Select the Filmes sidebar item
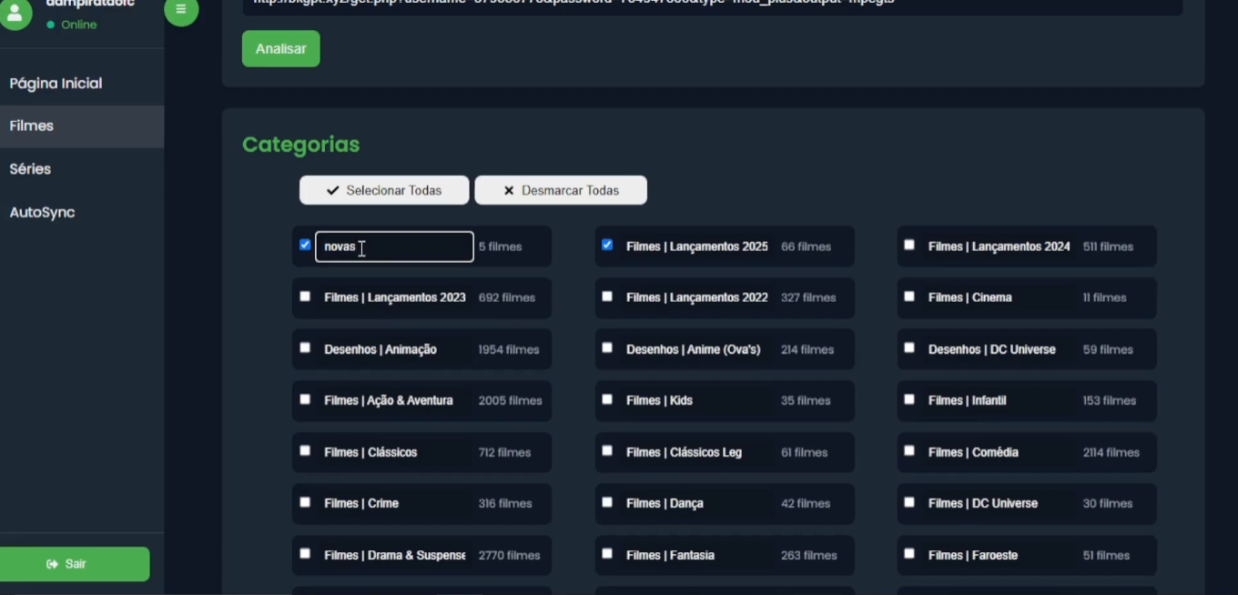This screenshot has width=1238, height=595. pos(32,126)
